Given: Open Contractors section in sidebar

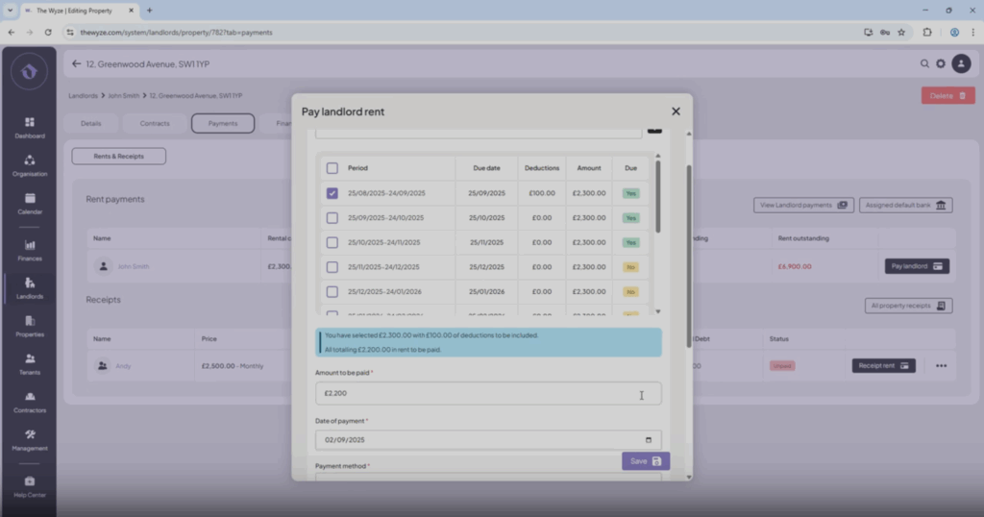Looking at the screenshot, I should pyautogui.click(x=29, y=402).
